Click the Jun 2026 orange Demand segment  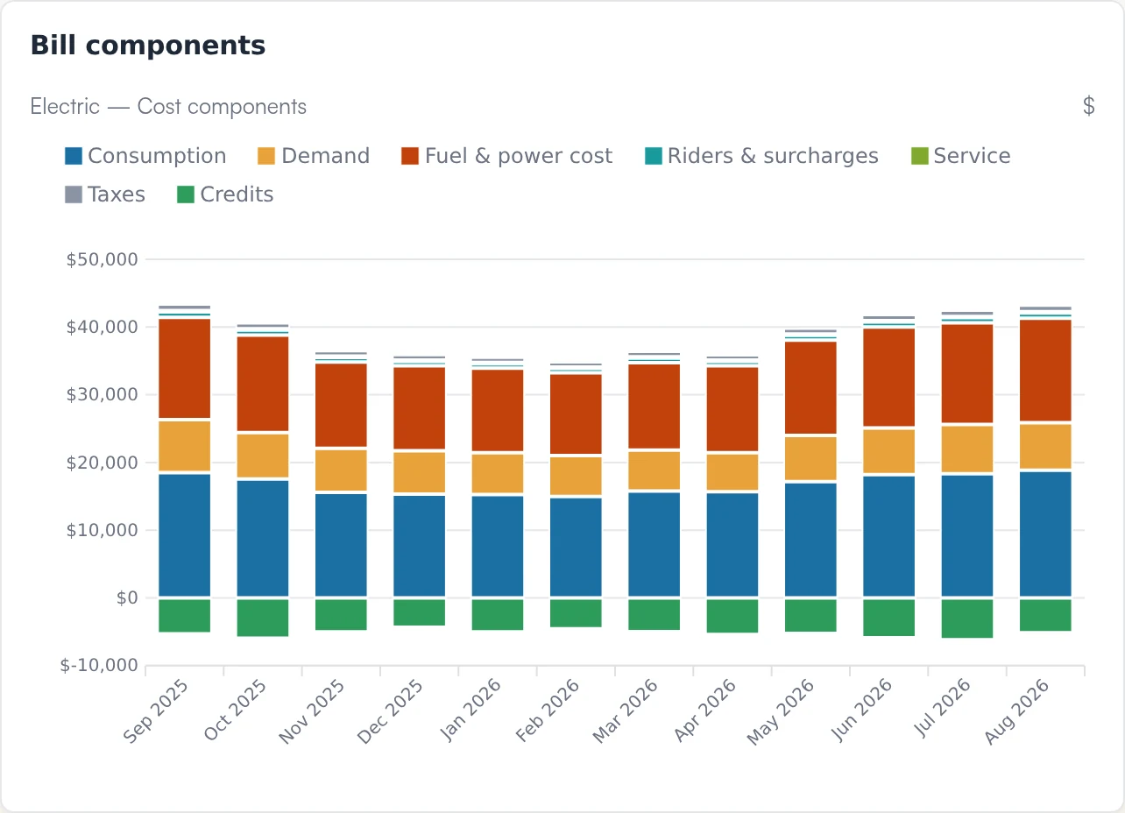coord(889,451)
